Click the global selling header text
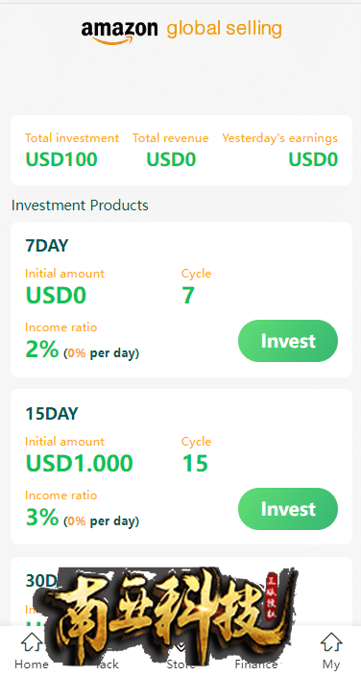The height and width of the screenshot is (676, 361). [x=225, y=29]
